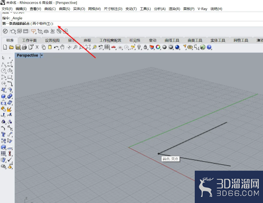Expand the Perspective viewport dropdown arrow

(x=41, y=56)
